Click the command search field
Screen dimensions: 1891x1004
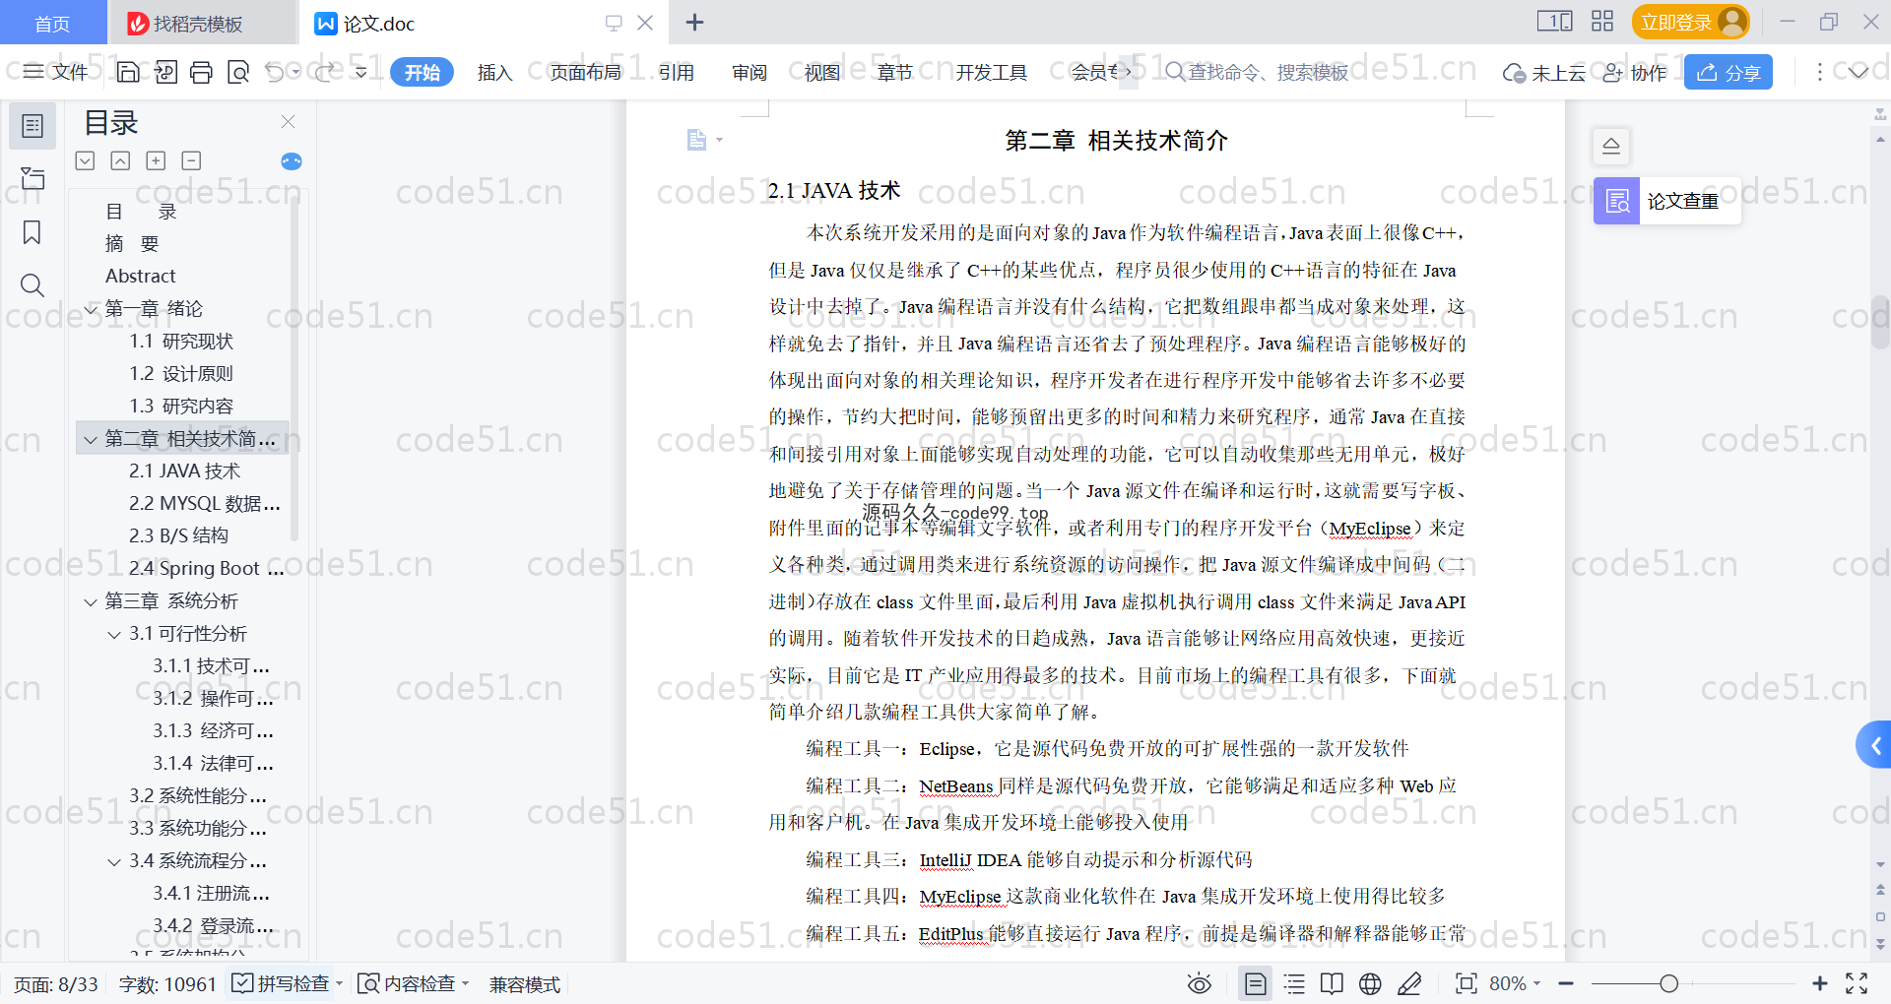click(1257, 72)
